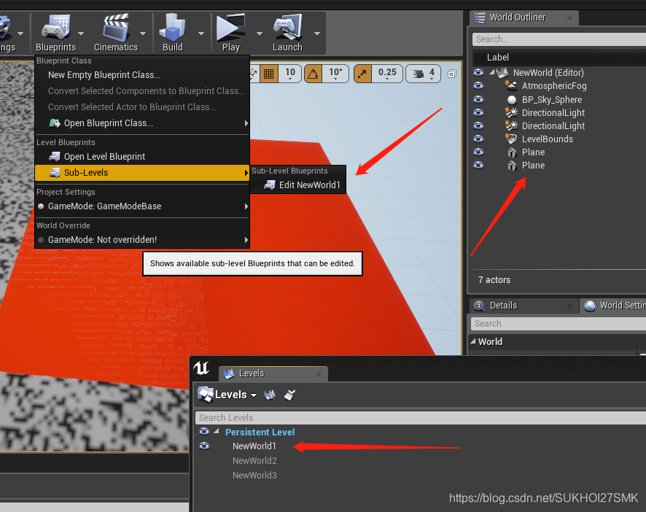Select the first Plane actor

pos(533,152)
